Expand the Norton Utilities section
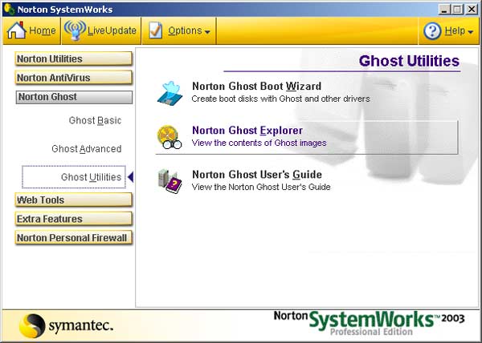 coord(74,59)
